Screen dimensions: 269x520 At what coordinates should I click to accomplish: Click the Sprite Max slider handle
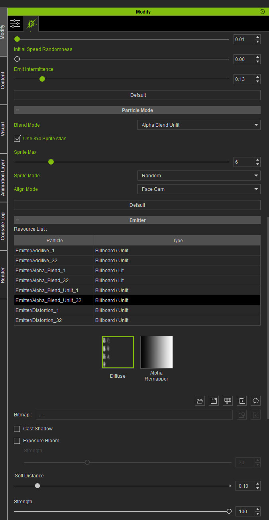coord(51,162)
